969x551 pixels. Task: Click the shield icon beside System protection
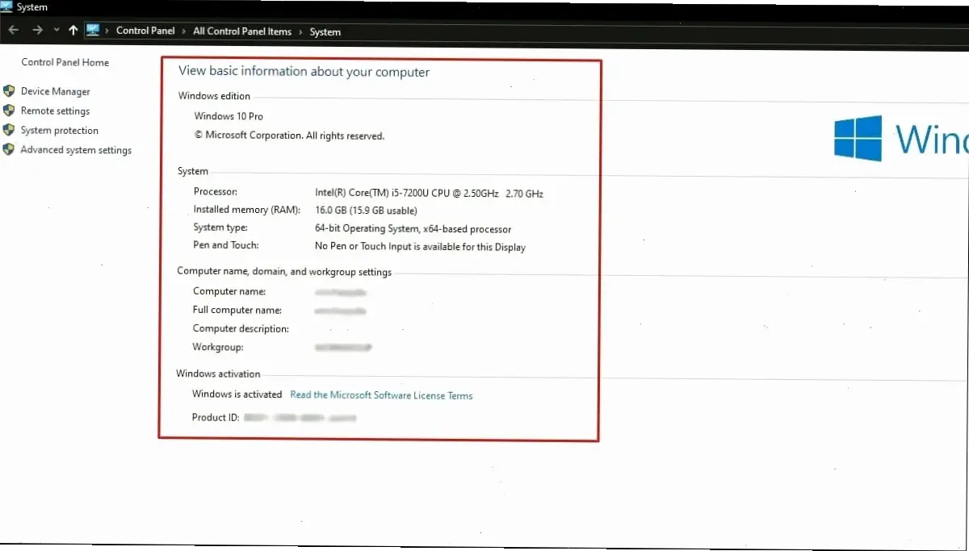9,130
